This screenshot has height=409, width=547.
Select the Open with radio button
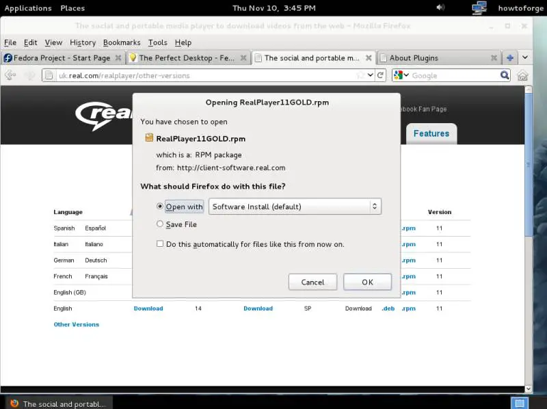tap(160, 207)
